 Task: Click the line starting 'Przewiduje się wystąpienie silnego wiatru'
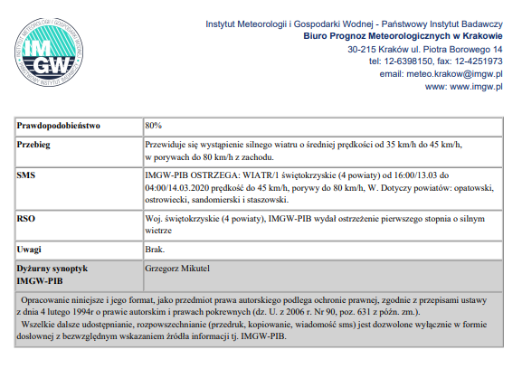pyautogui.click(x=303, y=145)
